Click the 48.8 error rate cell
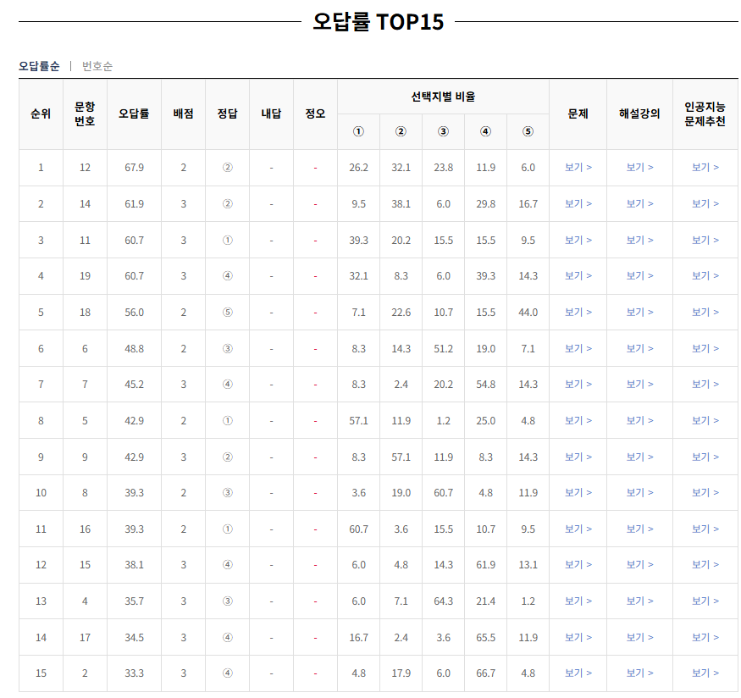 (x=134, y=349)
